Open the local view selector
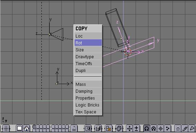Viewport: 196px width, 133px height. [x=88, y=129]
